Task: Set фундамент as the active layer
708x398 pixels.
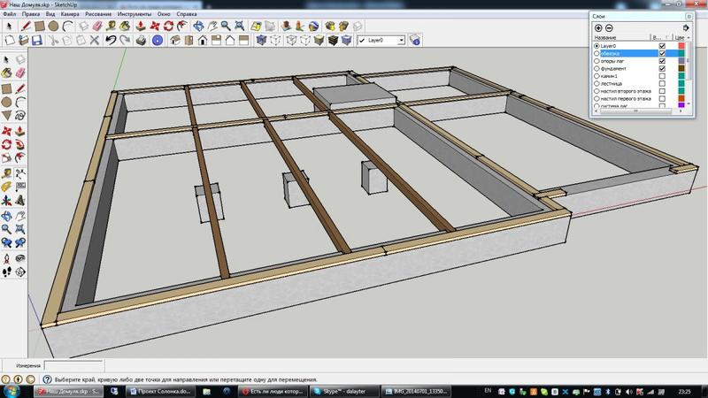Action: pos(596,69)
